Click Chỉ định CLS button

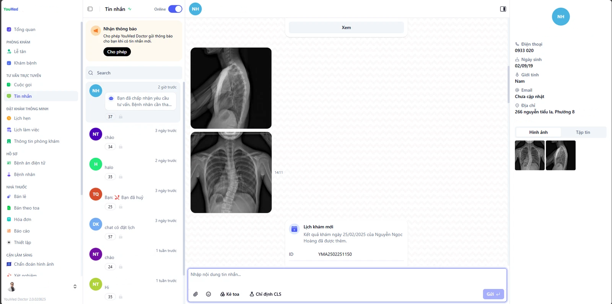[265, 294]
